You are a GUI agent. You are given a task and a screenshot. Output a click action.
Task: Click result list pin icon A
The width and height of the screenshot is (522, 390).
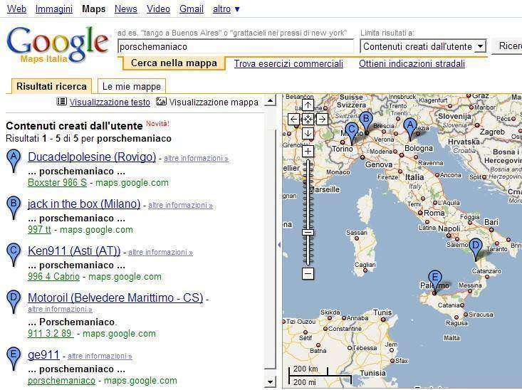click(x=14, y=161)
